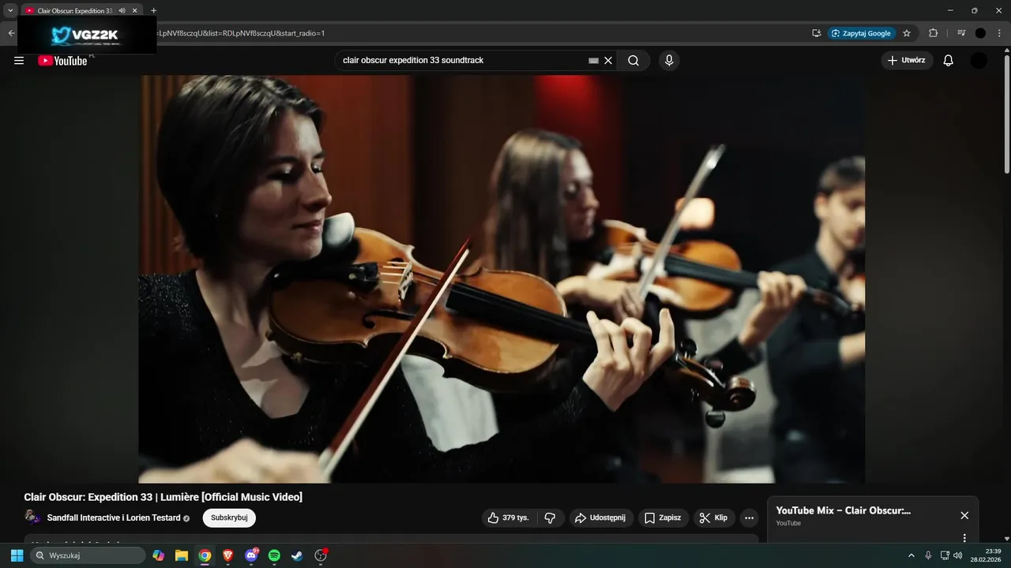Go to the YouTube home logo
1011x568 pixels.
(x=63, y=61)
